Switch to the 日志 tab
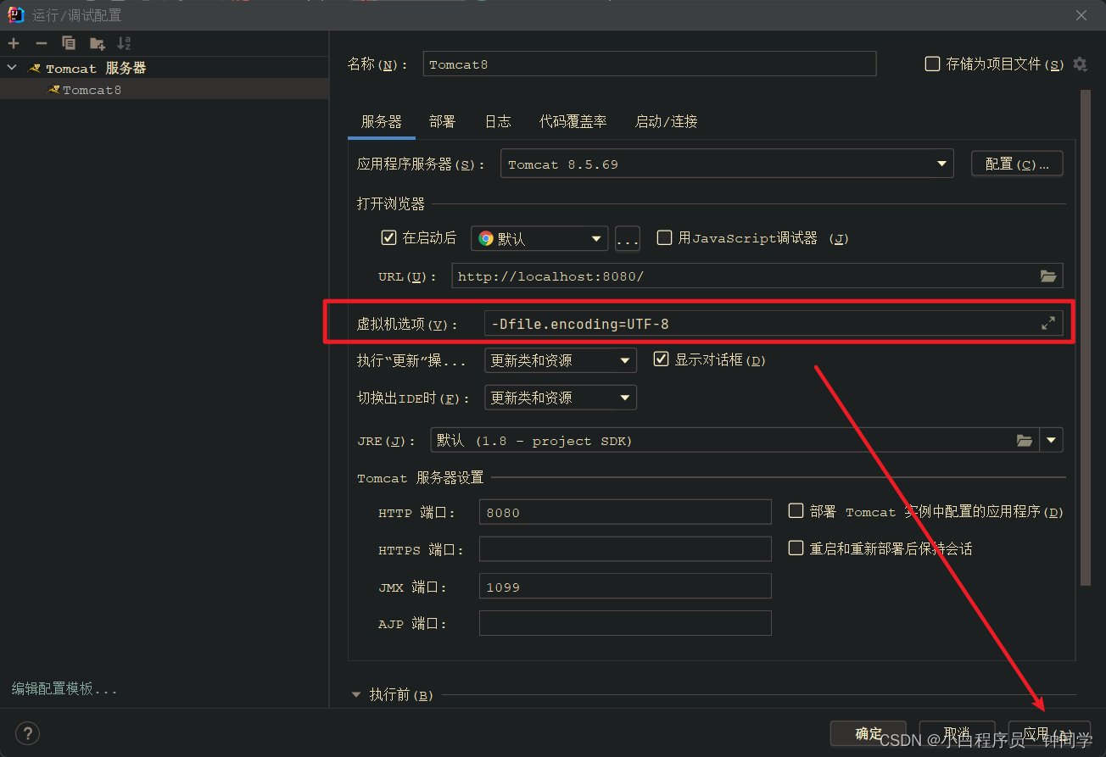Viewport: 1106px width, 757px height. click(x=498, y=122)
